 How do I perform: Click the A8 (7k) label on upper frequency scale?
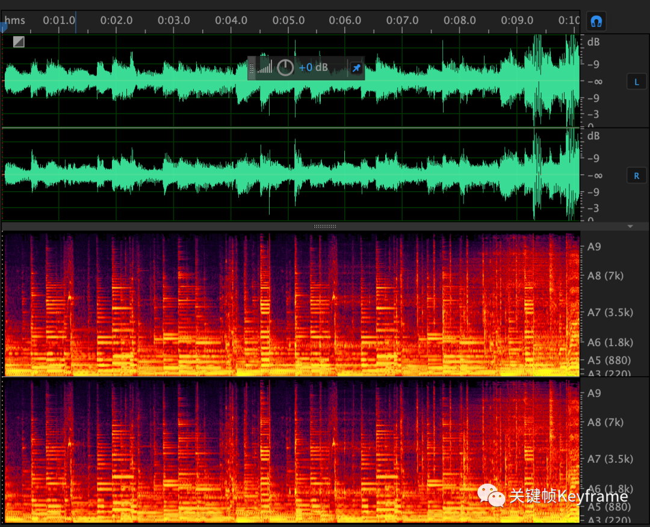click(x=605, y=276)
